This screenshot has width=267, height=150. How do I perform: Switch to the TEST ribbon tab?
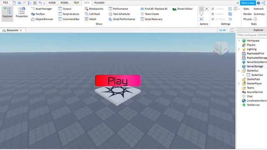(76, 3)
